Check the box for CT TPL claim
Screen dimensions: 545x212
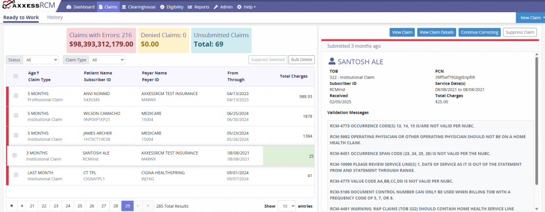coord(15,175)
